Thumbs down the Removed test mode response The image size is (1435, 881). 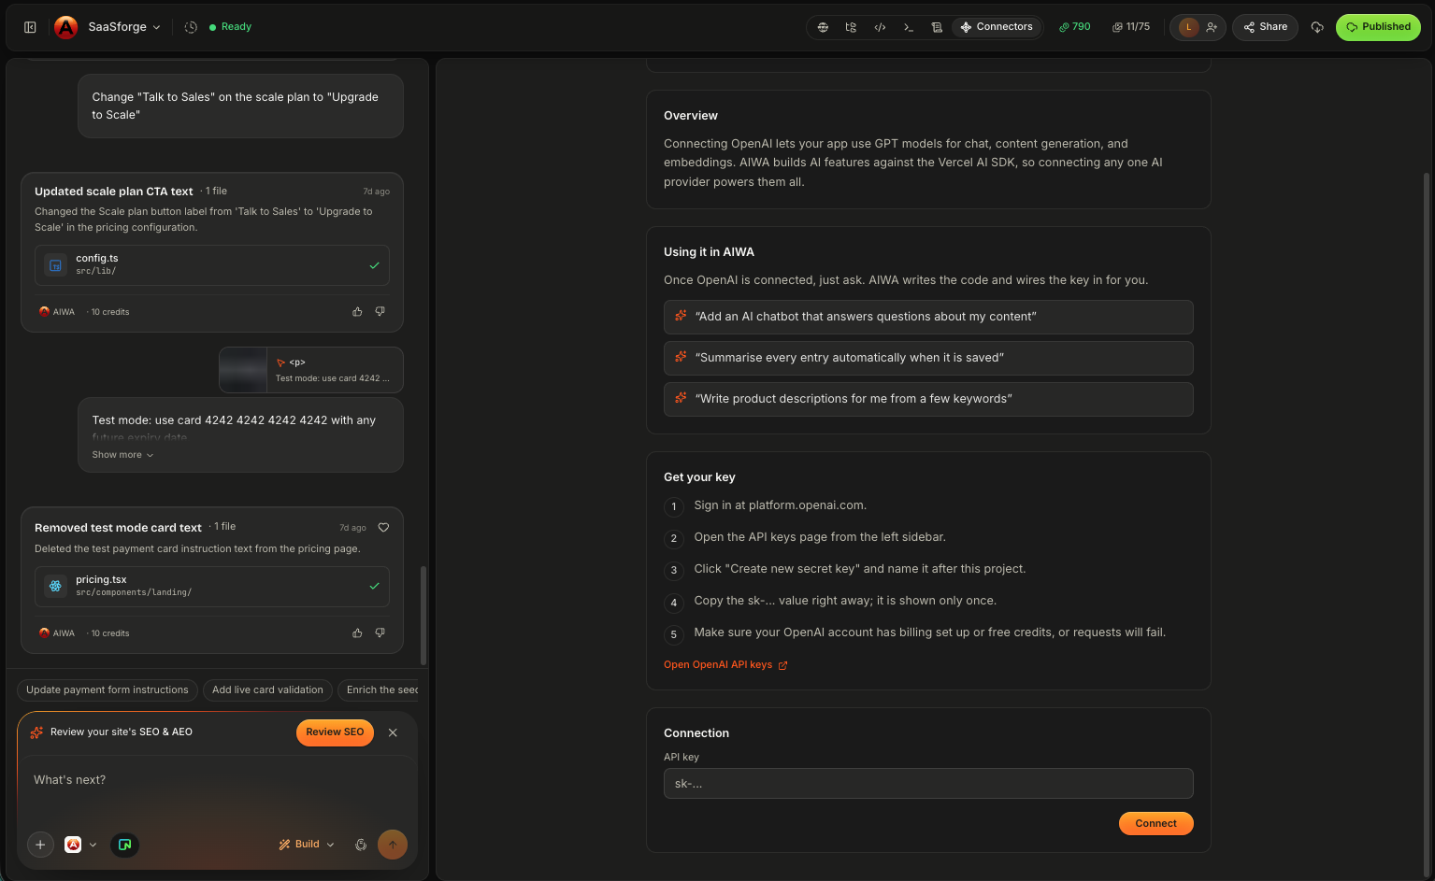pos(380,633)
